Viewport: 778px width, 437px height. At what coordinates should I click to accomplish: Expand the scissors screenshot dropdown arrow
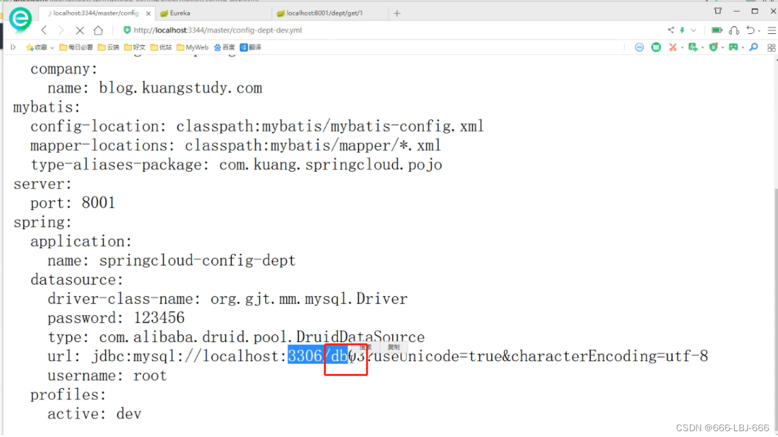point(682,48)
